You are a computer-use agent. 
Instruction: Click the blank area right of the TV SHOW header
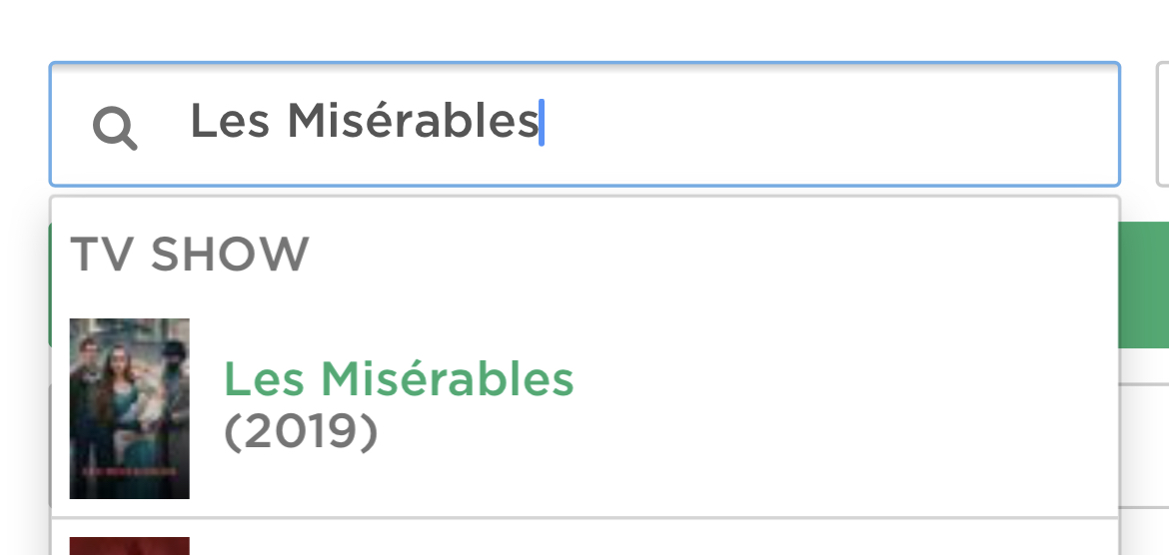click(699, 255)
